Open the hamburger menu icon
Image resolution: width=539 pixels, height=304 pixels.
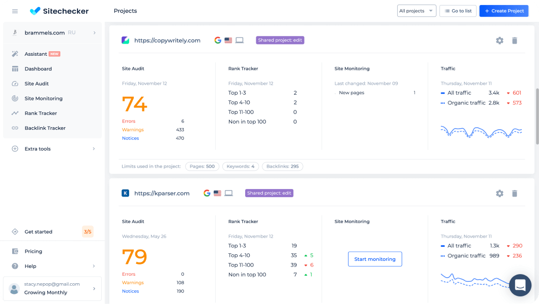15,11
